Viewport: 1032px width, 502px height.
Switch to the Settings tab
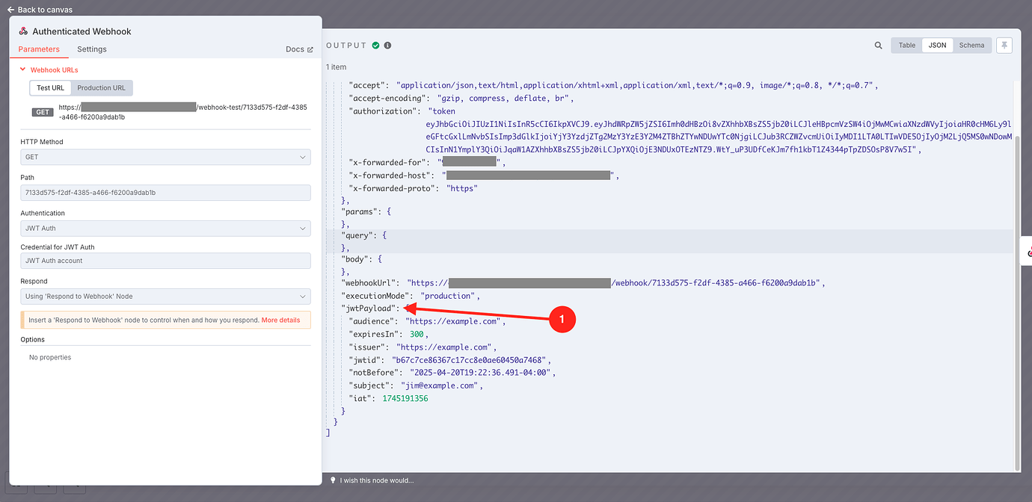tap(91, 49)
